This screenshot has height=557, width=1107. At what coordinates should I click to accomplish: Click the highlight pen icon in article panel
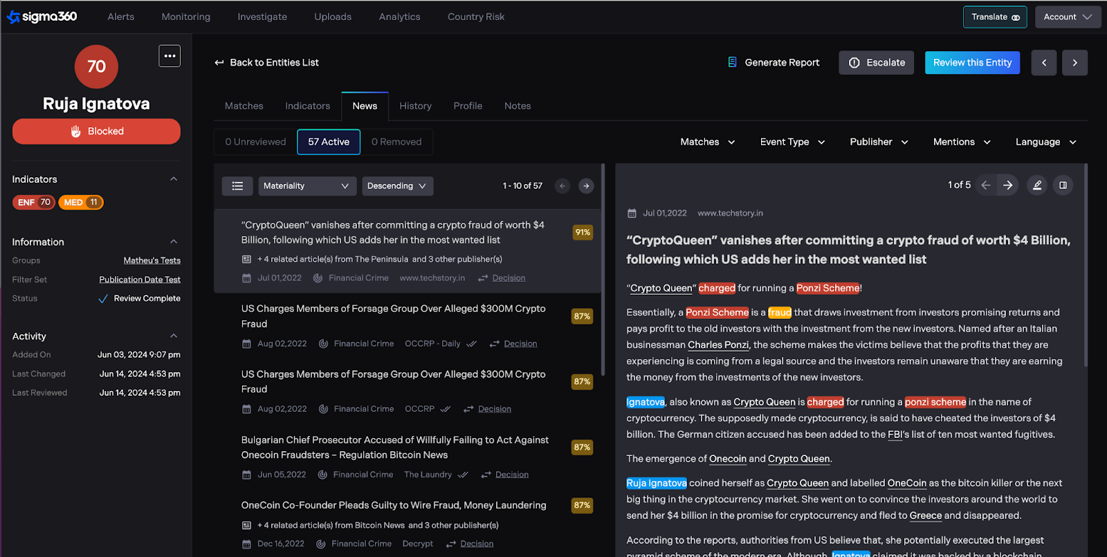coord(1037,185)
